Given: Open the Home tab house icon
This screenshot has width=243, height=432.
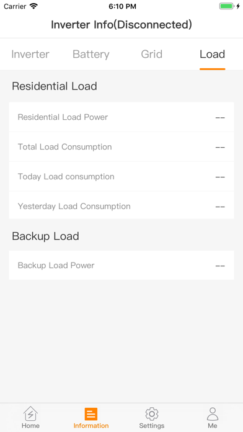Looking at the screenshot, I should tap(30, 414).
